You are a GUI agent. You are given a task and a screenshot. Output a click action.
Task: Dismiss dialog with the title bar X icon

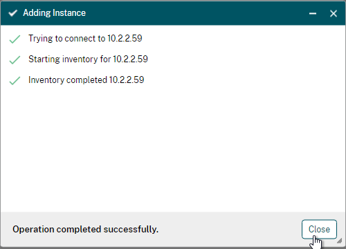click(x=334, y=14)
